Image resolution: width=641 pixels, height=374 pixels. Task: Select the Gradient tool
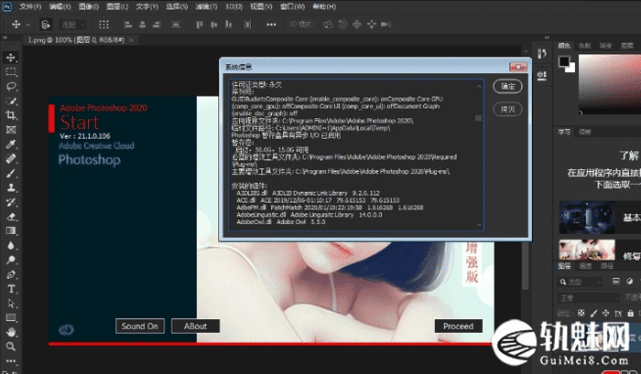[x=11, y=231]
